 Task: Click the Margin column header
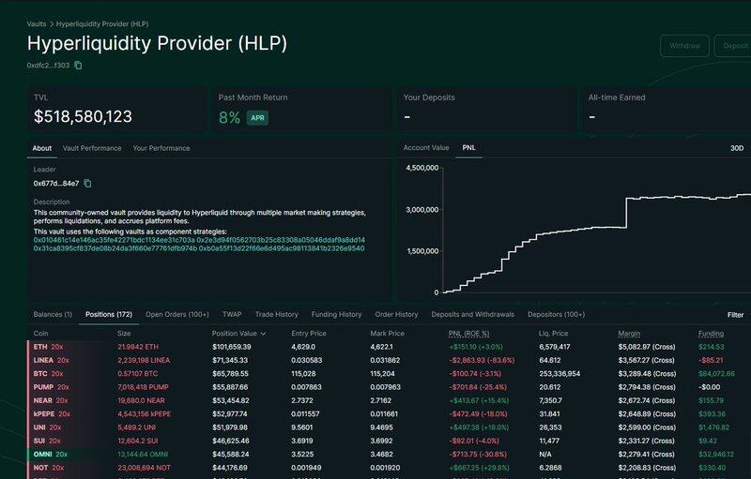[x=629, y=334]
